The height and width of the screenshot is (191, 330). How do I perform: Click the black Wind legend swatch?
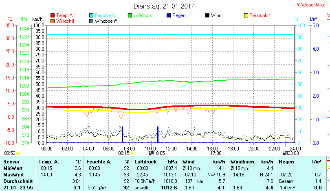click(207, 15)
